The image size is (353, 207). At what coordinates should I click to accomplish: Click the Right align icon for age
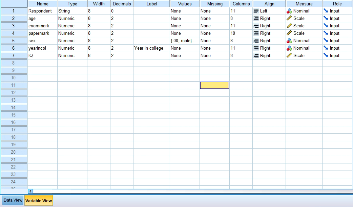point(256,19)
